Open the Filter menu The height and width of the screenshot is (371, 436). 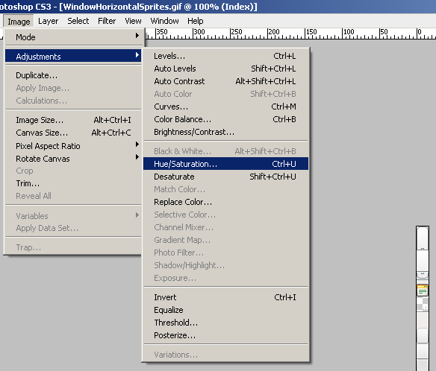coord(107,21)
